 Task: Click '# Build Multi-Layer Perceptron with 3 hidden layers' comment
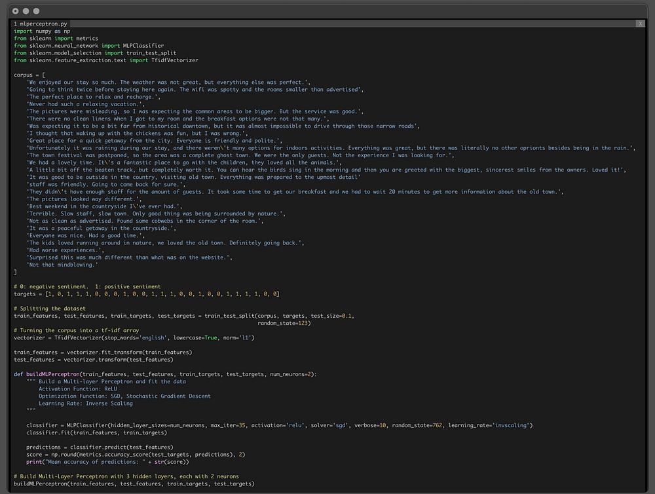(x=126, y=476)
